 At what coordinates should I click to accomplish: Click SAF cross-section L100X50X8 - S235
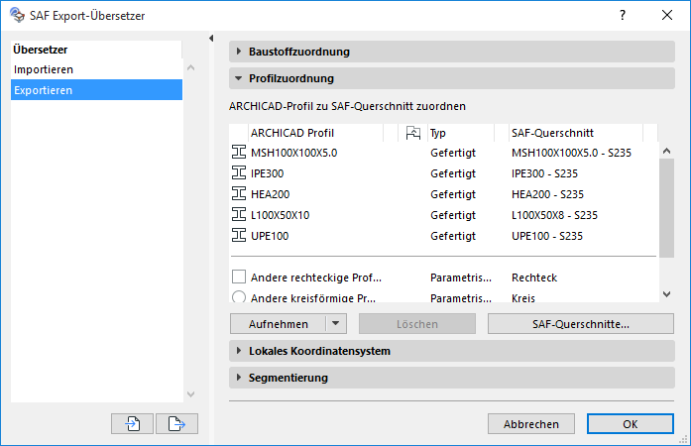tap(554, 215)
